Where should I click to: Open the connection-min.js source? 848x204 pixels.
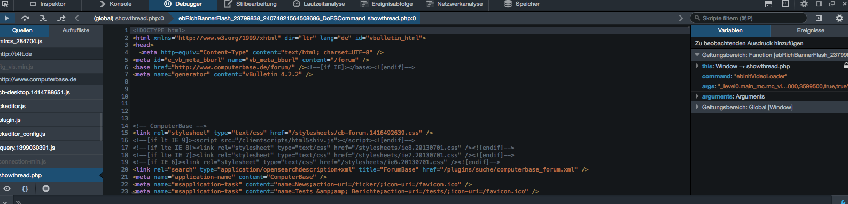click(x=51, y=161)
